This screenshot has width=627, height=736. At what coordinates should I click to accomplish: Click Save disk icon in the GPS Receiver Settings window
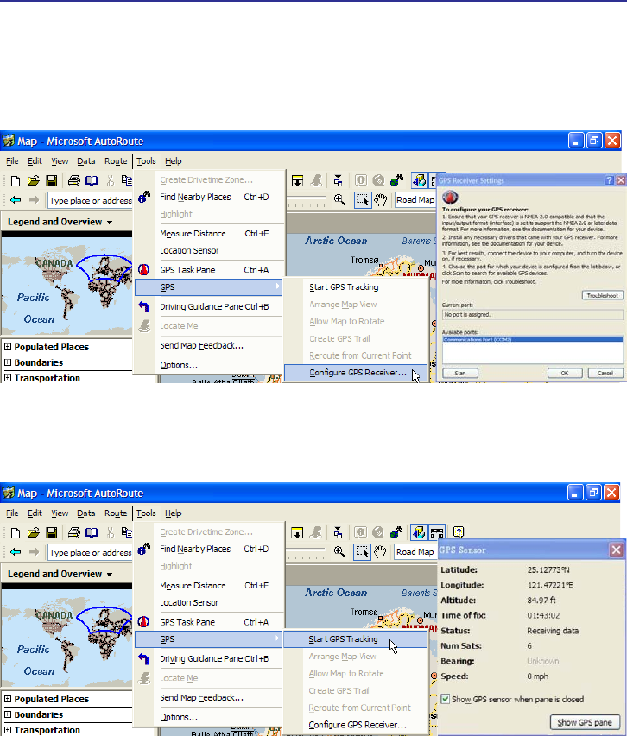(51, 180)
